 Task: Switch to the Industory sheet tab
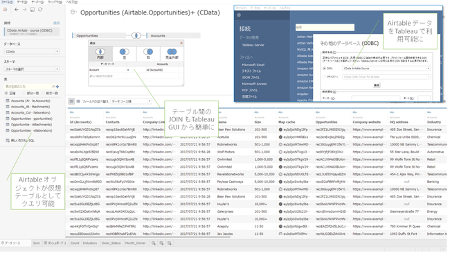click(90, 243)
